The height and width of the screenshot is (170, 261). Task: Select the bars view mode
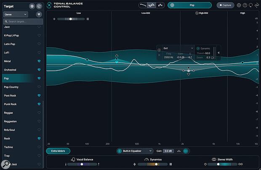[x=160, y=5]
